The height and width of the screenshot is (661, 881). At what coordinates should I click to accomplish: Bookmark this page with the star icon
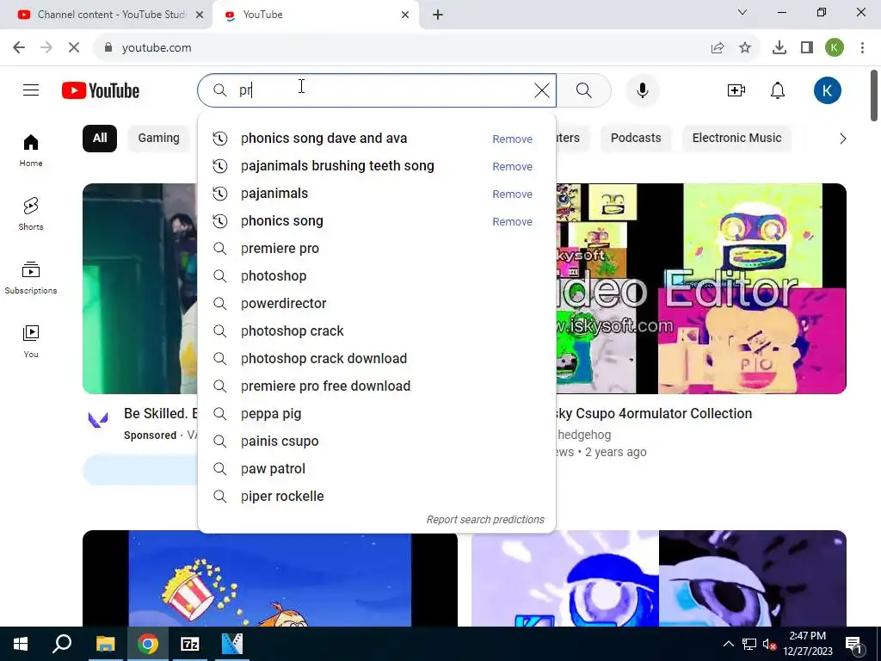point(745,48)
